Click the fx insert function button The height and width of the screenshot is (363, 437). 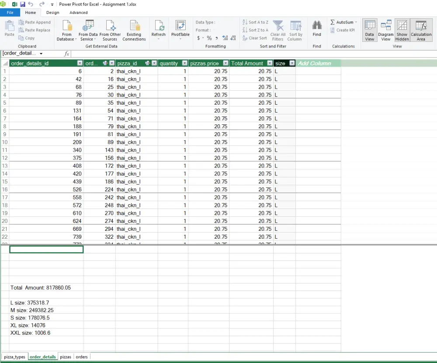point(66,54)
